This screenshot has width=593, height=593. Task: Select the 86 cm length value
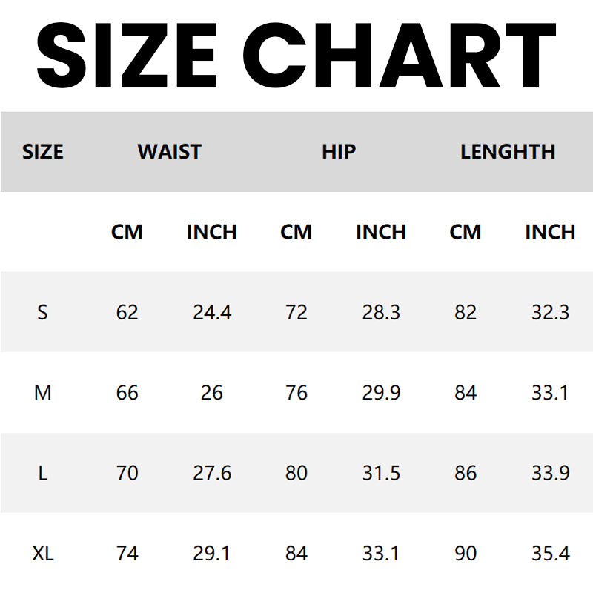point(466,472)
